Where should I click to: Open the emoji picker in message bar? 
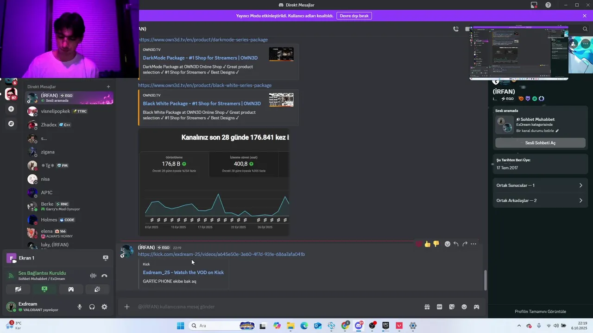pyautogui.click(x=464, y=307)
